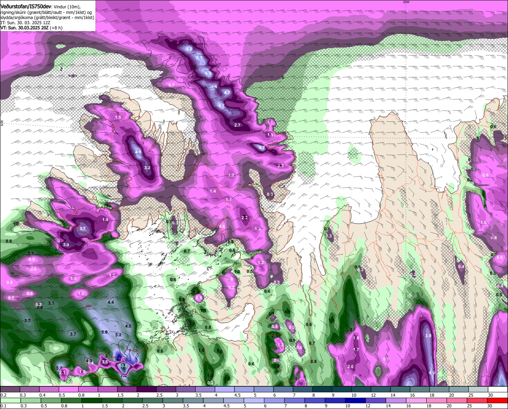Screen dimensions: 508x409
Task: Click the "20W" longitude label
Action: [x=406, y=2]
